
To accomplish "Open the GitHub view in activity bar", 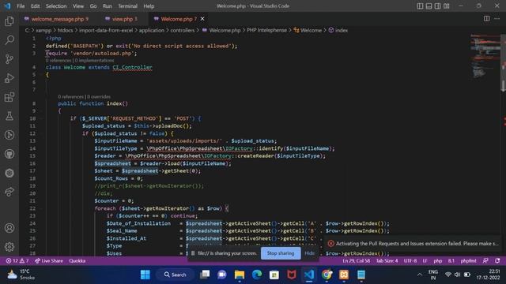I will pos(9,155).
